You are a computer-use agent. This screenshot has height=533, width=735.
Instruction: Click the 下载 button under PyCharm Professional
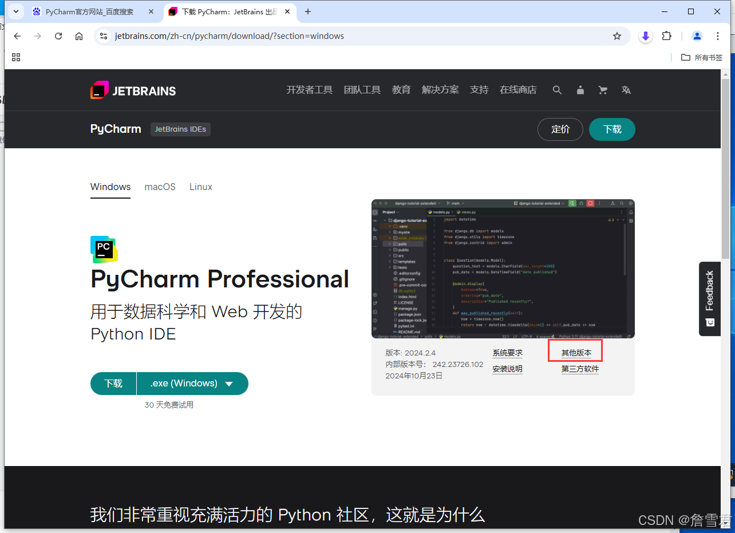point(113,384)
